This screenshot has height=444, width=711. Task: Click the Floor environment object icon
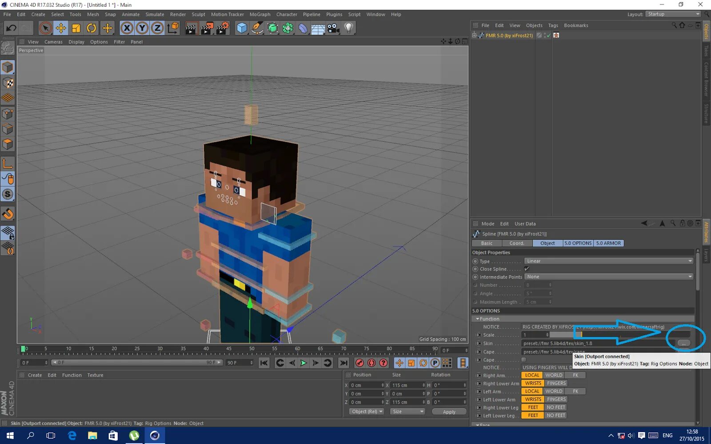tap(318, 28)
